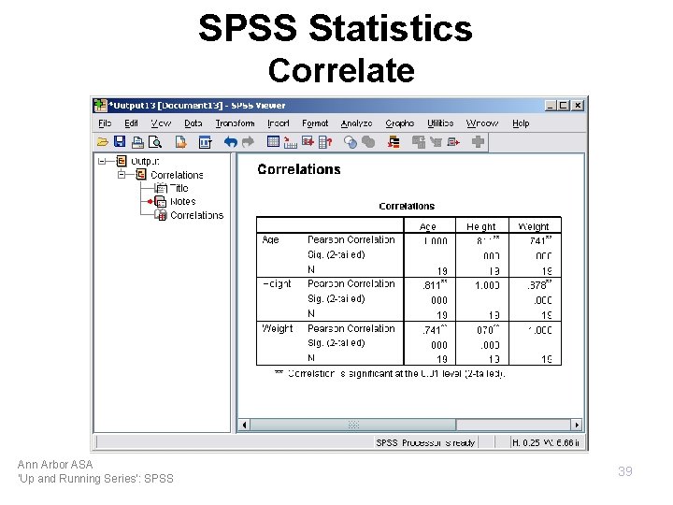Click the Height column header cell
This screenshot has height=505, width=673.
tap(481, 226)
